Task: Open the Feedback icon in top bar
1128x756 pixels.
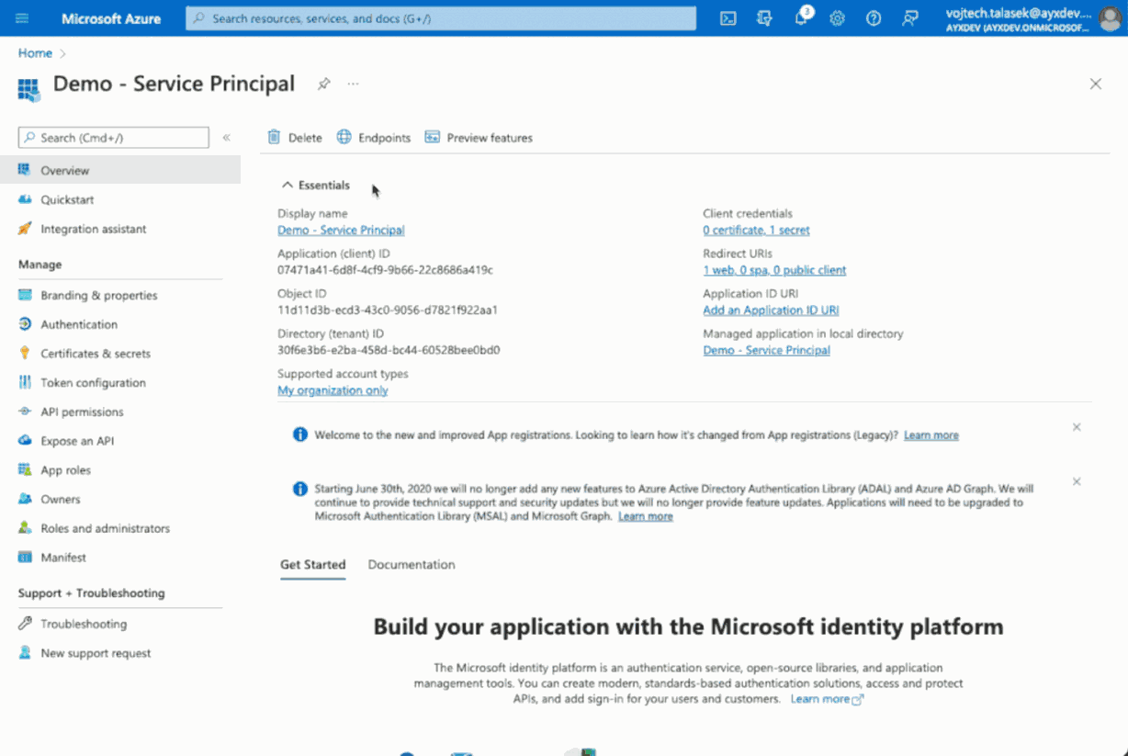Action: (x=910, y=18)
